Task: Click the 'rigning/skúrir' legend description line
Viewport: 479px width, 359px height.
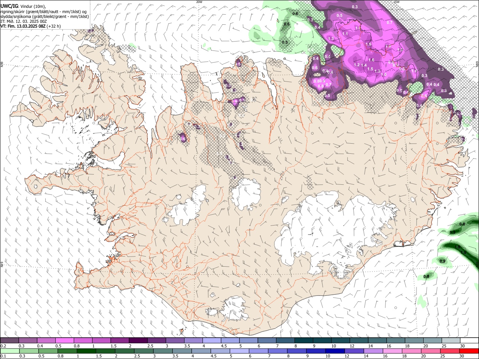Action: pyautogui.click(x=43, y=12)
